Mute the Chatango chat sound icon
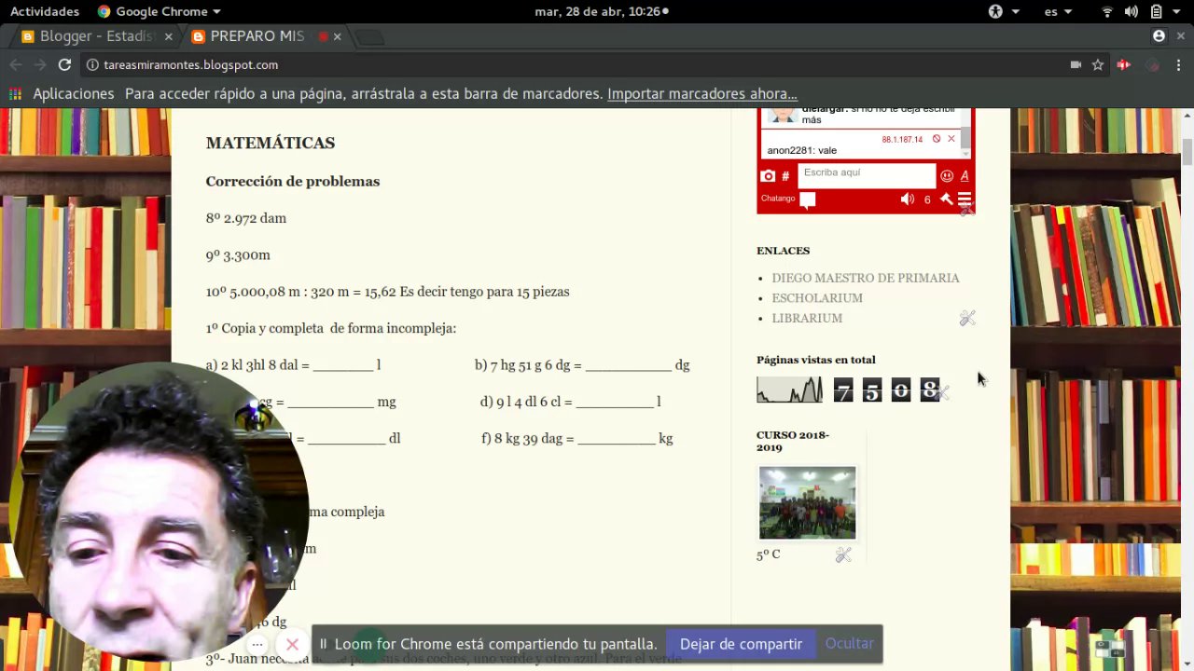This screenshot has width=1194, height=671. coord(907,199)
